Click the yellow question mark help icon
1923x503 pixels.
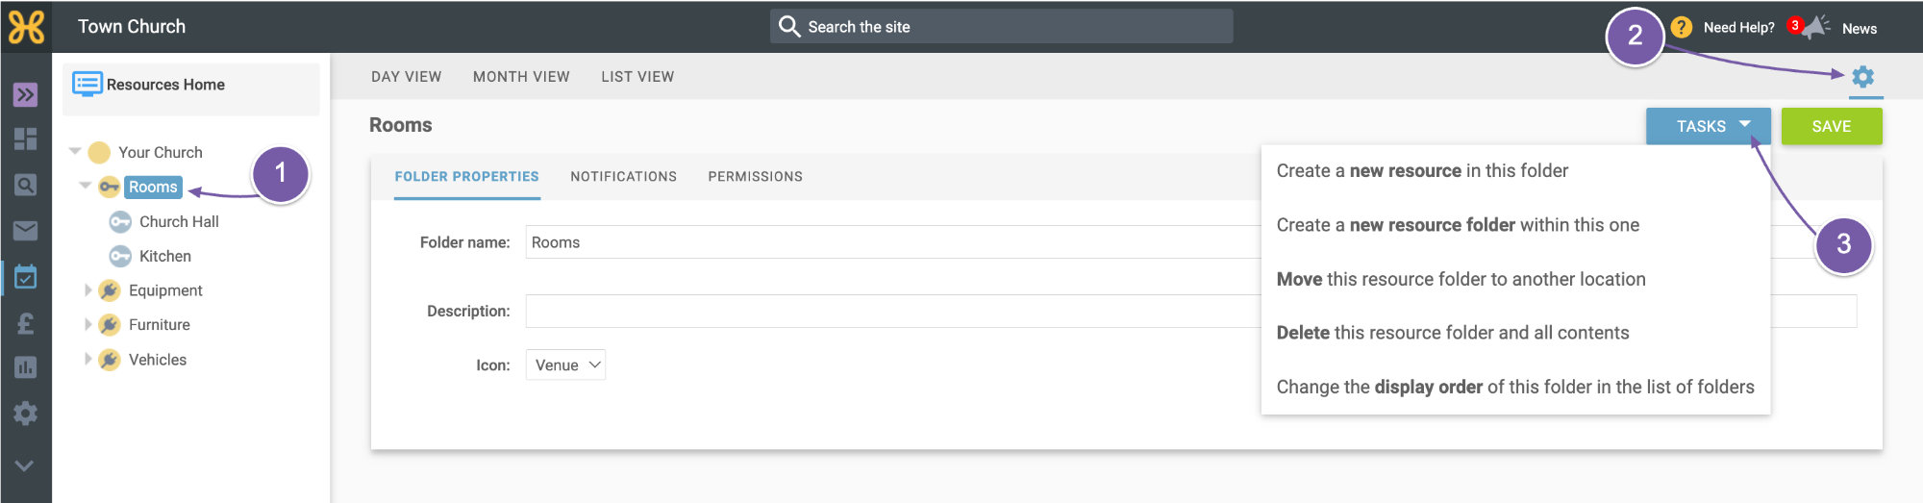(x=1682, y=27)
